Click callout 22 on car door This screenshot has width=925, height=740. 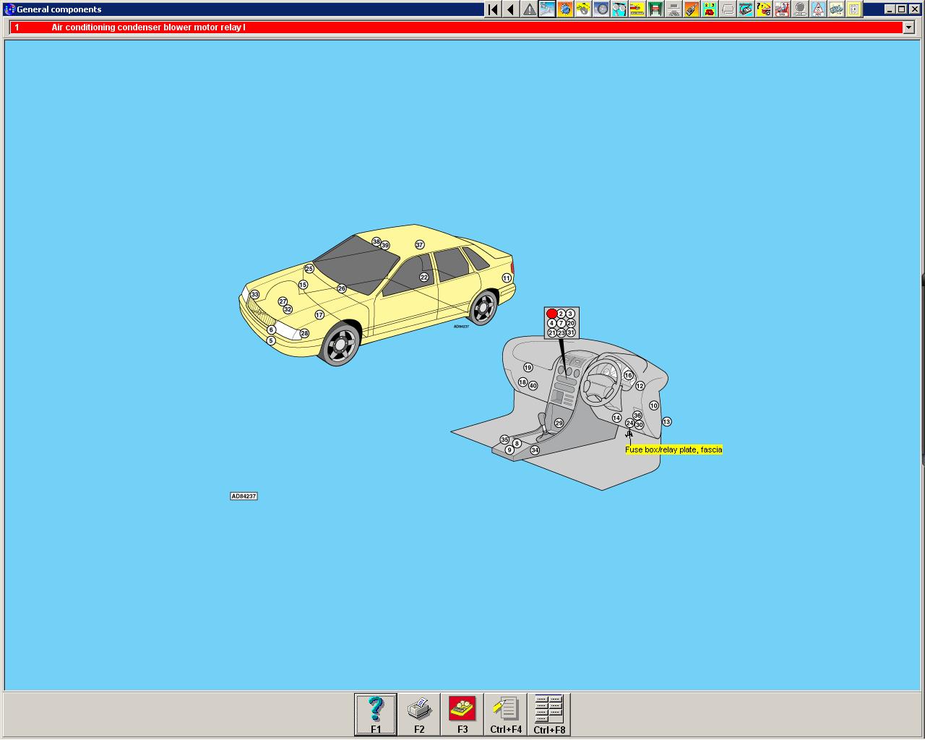click(x=424, y=277)
